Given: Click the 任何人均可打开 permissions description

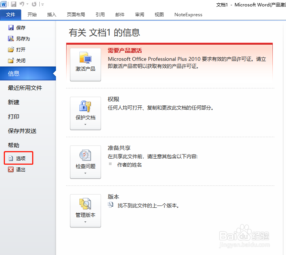Looking at the screenshot, I should [160, 108].
